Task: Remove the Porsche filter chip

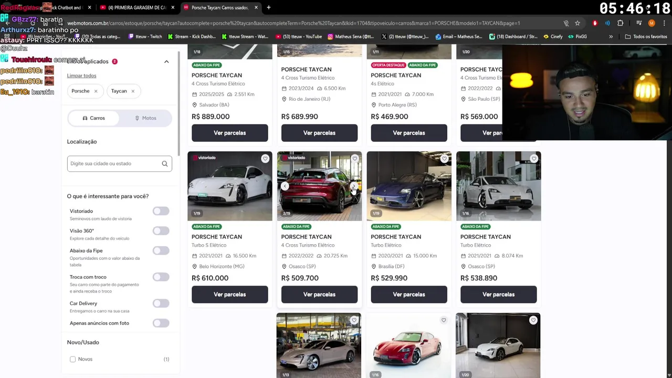Action: 96,91
